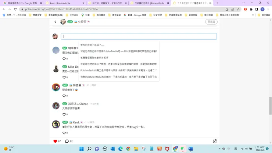Open author 小歪歪 profile name
The height and width of the screenshot is (153, 272).
(82, 22)
